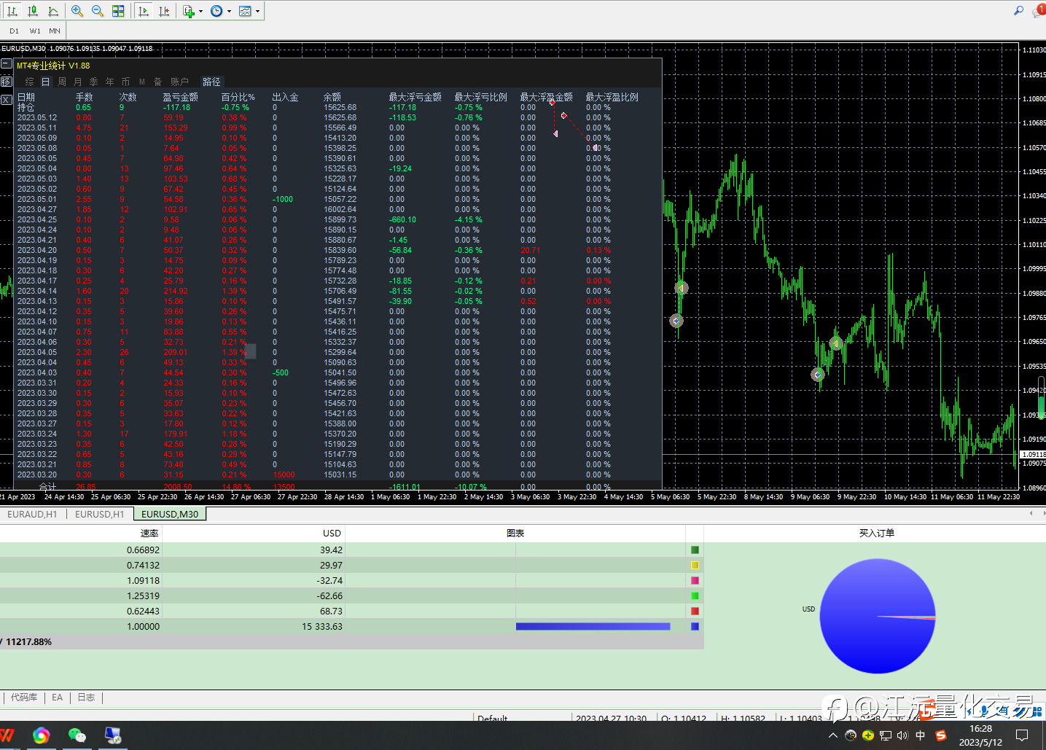Open the EURAUD,H1 chart tab

pyautogui.click(x=32, y=514)
